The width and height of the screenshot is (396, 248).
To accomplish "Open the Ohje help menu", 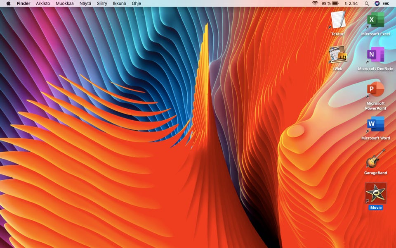I will (x=136, y=3).
